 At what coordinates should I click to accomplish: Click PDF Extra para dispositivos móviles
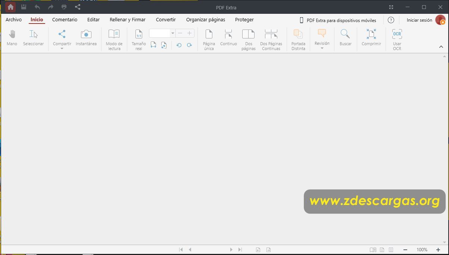tap(338, 21)
